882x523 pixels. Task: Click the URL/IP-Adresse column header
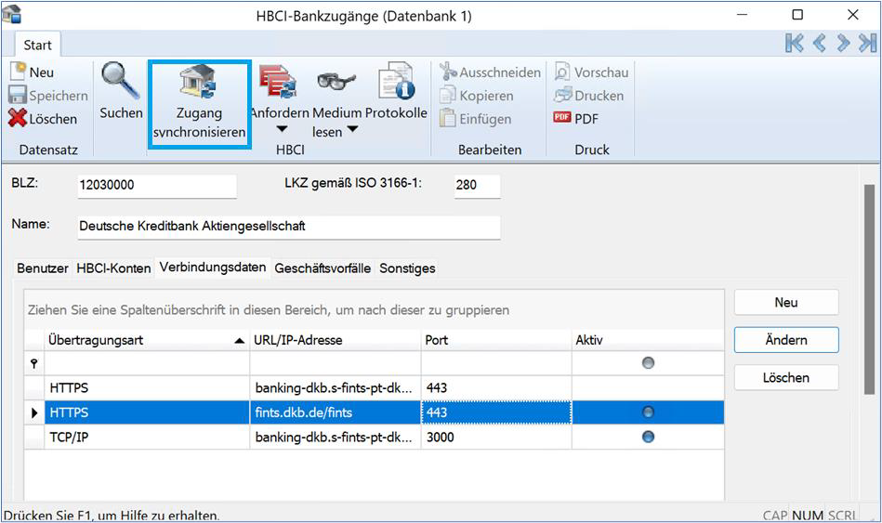click(336, 340)
